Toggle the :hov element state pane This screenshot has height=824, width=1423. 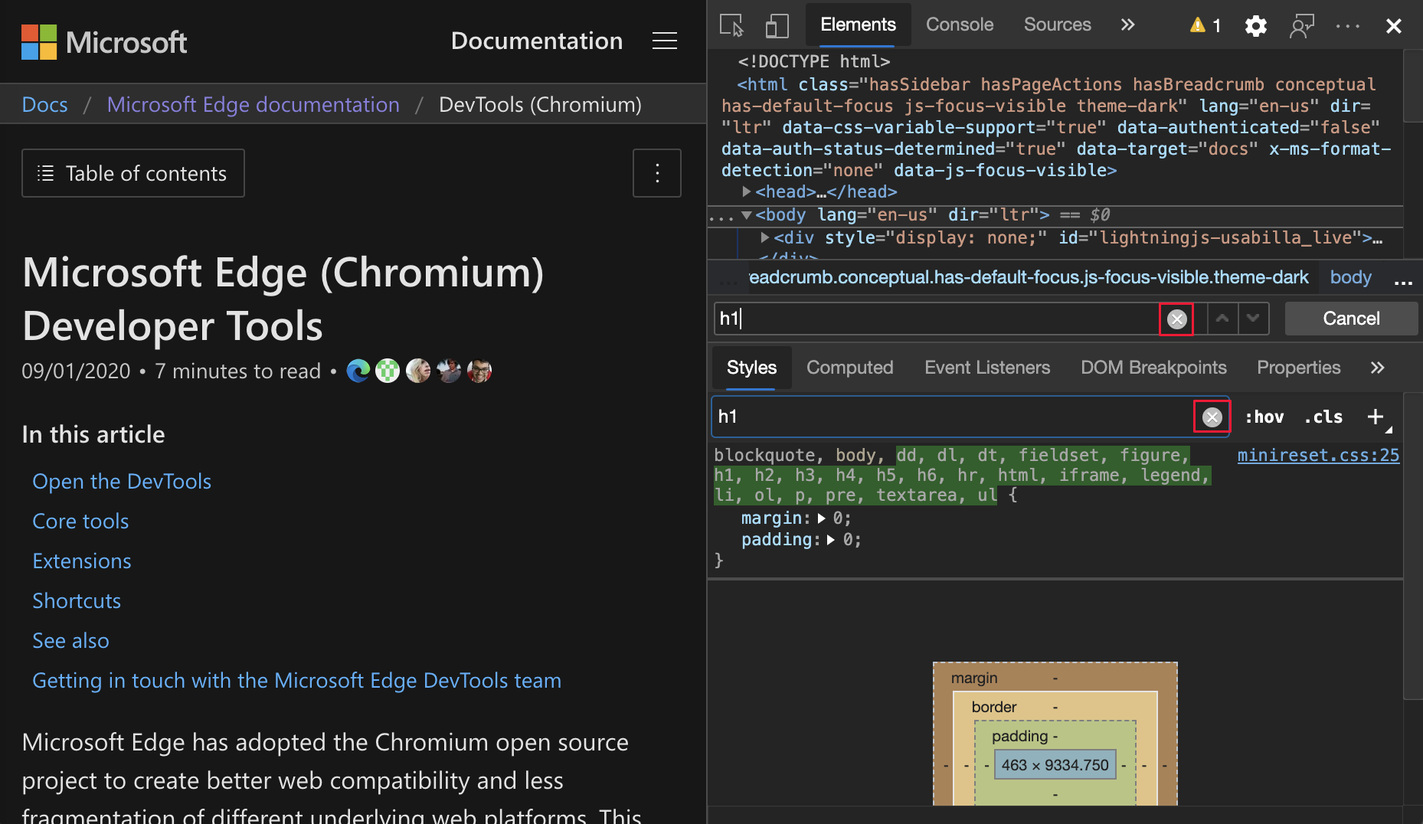coord(1264,417)
